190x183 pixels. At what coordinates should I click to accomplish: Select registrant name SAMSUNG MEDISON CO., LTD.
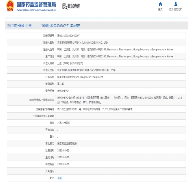pos(92,42)
